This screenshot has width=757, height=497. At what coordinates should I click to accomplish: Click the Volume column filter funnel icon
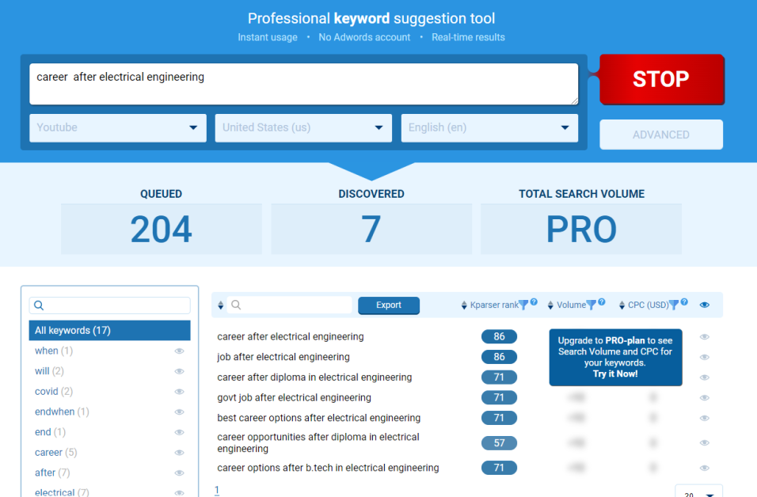pos(592,305)
